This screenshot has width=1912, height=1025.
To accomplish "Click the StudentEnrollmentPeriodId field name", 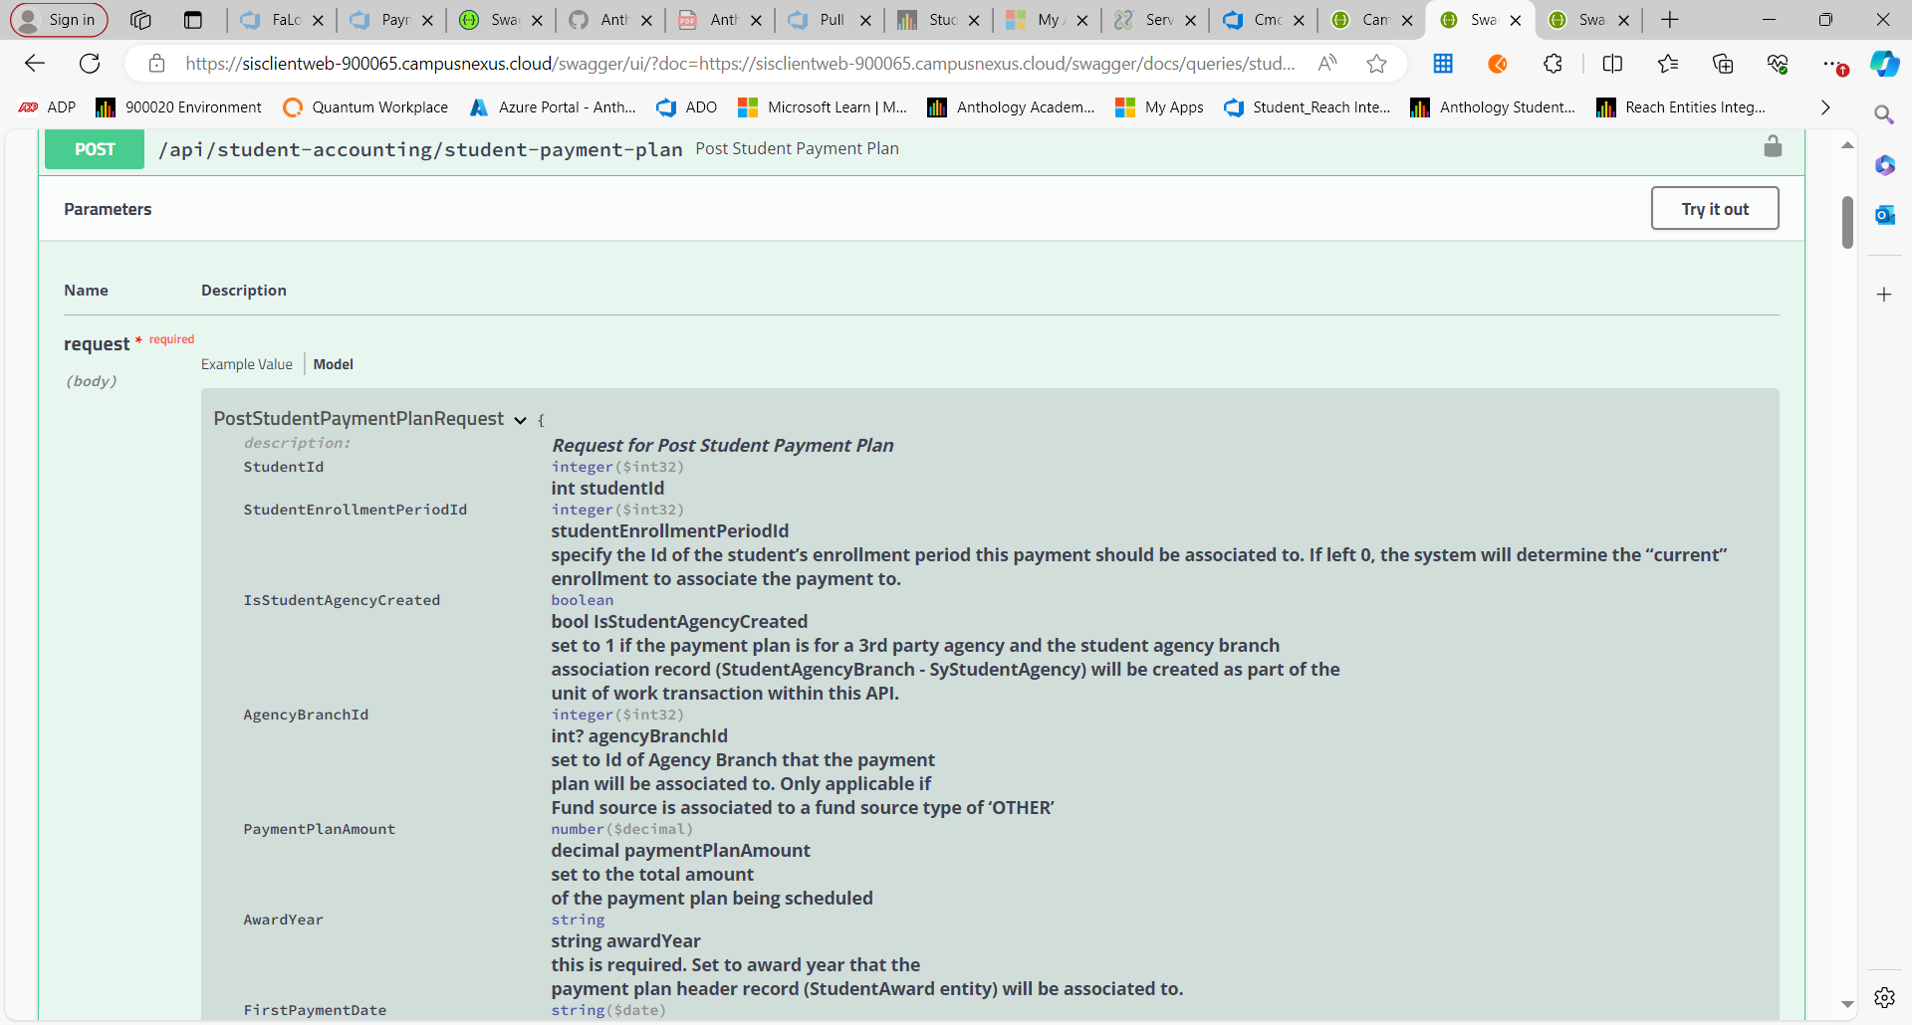I will tap(356, 510).
